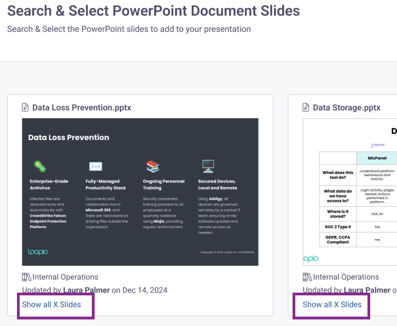Click the computer monitor icon above Secured Devices
The image size is (397, 326).
click(x=208, y=166)
